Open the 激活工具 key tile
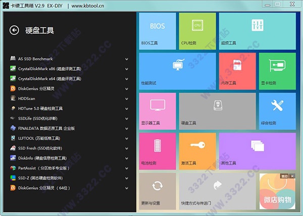This screenshot has height=216, width=303. tap(197, 151)
